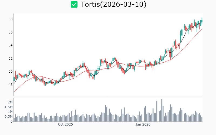Screen dimensions: 216x135
Task: Click the 1.5M volume axis label
Action: [x=8, y=107]
